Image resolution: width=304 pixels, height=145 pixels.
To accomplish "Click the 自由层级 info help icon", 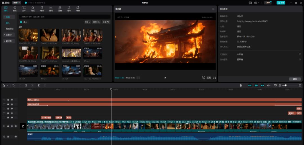I will pyautogui.click(x=300, y=59).
